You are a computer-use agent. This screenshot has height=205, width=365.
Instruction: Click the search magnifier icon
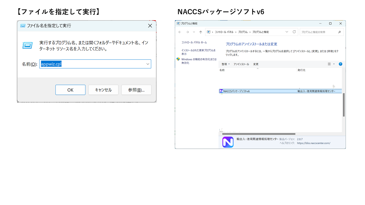tap(339, 32)
